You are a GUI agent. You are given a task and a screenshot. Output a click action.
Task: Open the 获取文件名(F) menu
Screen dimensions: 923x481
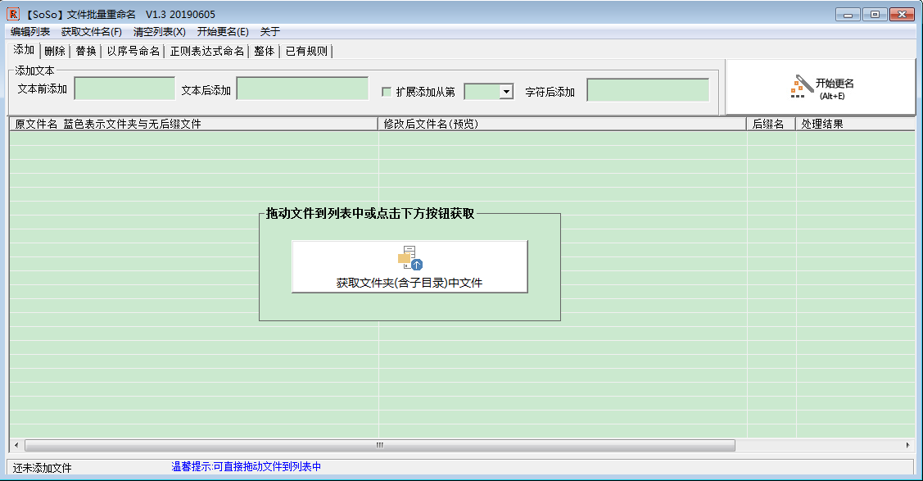(91, 32)
